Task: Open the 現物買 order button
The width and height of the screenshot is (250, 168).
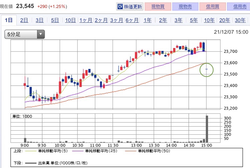Action: point(158,7)
